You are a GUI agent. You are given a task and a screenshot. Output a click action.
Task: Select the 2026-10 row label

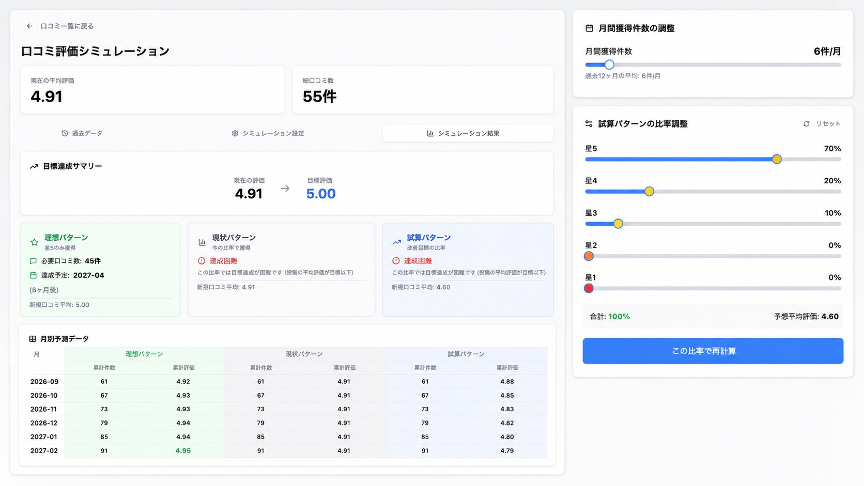[x=44, y=396]
